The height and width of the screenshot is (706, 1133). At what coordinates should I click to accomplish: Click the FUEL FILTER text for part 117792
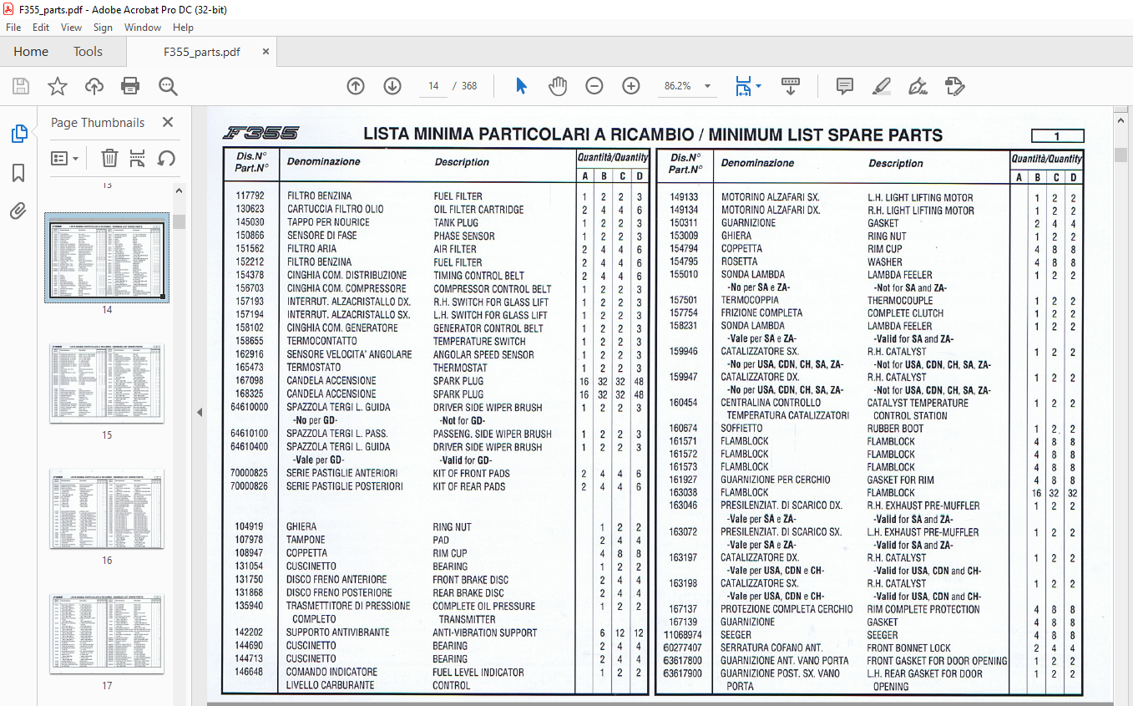click(458, 196)
